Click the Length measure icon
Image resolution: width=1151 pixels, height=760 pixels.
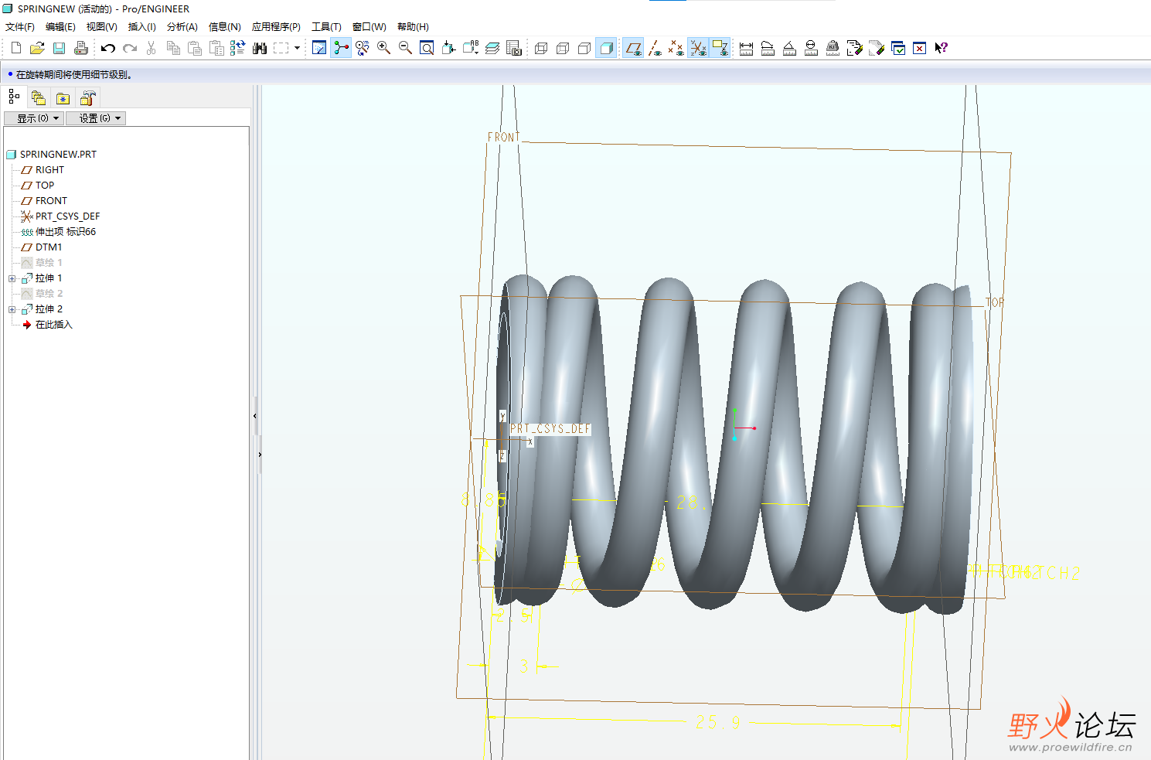click(x=768, y=48)
